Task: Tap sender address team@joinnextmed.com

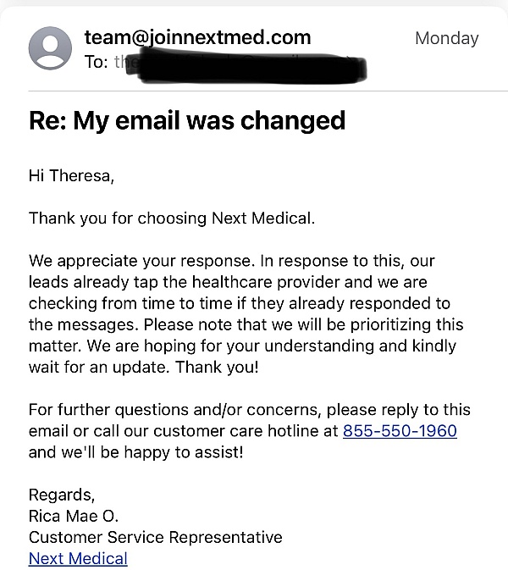Action: (x=197, y=37)
